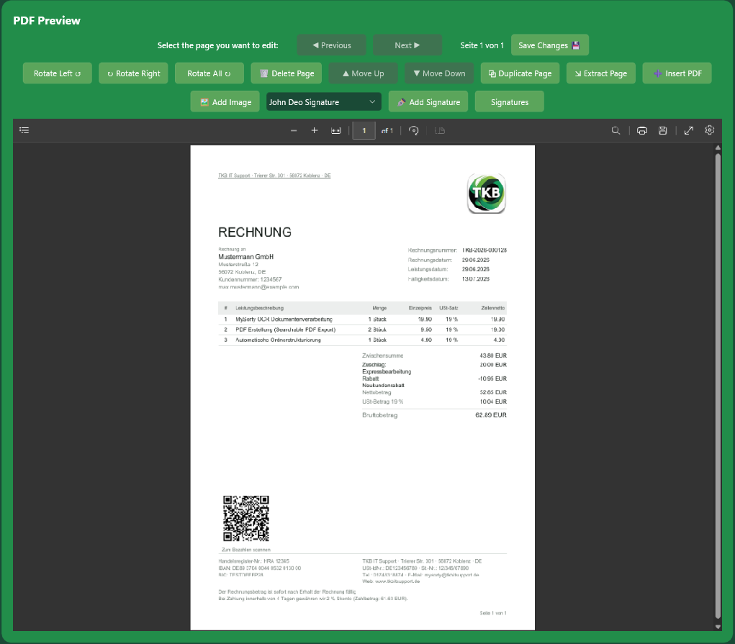The width and height of the screenshot is (735, 644).
Task: Open the search magnifier in PDF viewer
Action: 616,131
